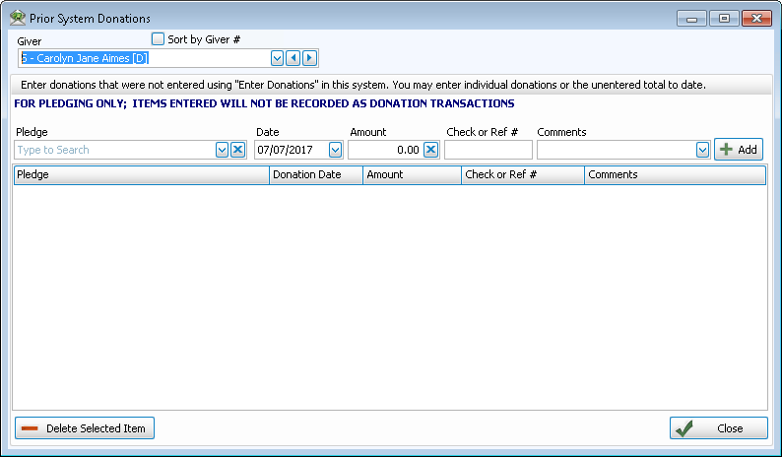Viewport: 782px width, 457px height.
Task: Click the Amount column header
Action: pyautogui.click(x=411, y=174)
